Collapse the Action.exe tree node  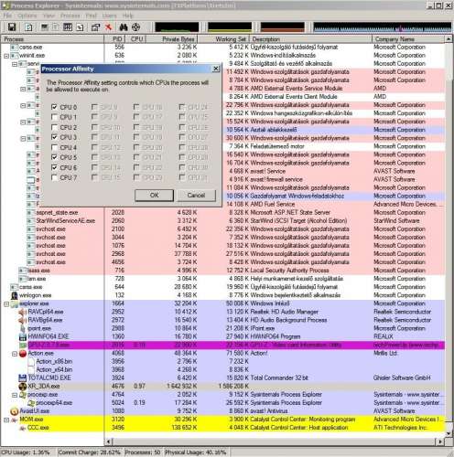(15, 354)
